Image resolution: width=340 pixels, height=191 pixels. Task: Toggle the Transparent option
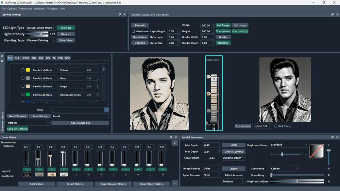tap(223, 31)
